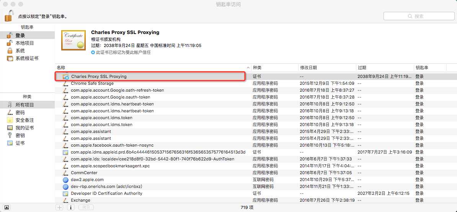Select Developer ID Certification Authority row name
The image size is (457, 212).
106,193
